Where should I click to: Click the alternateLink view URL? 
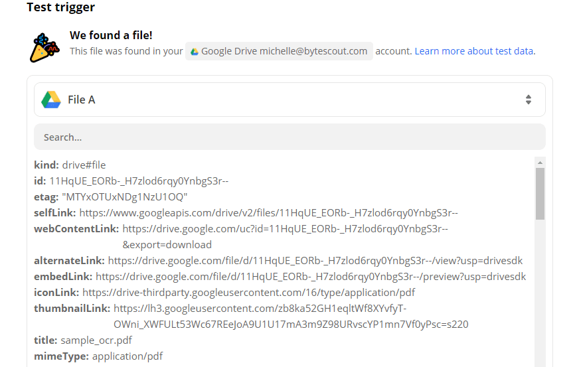click(315, 261)
